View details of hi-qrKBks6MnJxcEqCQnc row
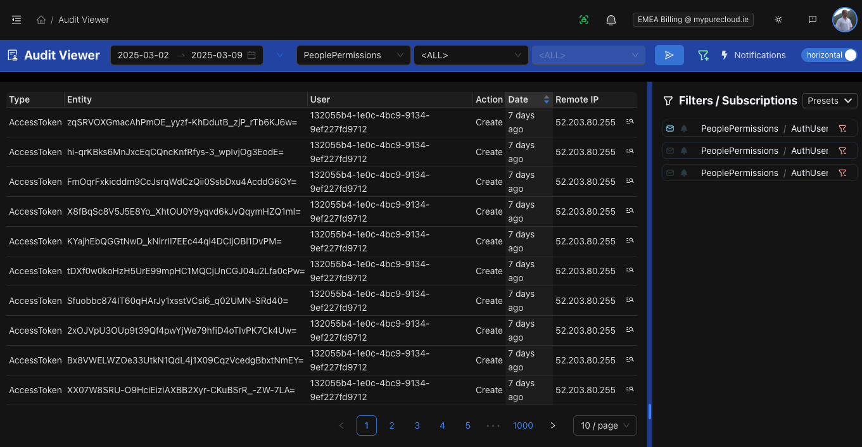Viewport: 862px width, 447px height. 630,151
